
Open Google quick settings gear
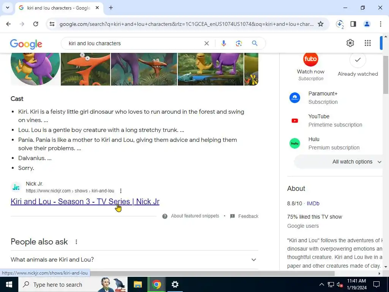tap(350, 43)
